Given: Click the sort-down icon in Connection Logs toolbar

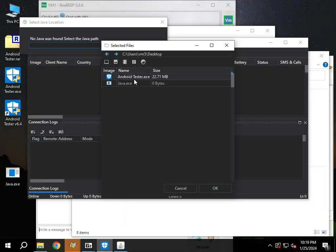Looking at the screenshot, I should click(x=33, y=132).
